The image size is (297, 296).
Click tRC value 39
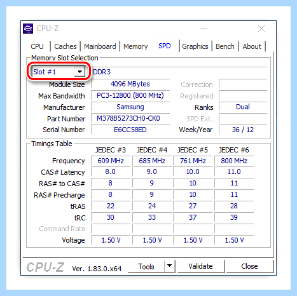click(234, 217)
